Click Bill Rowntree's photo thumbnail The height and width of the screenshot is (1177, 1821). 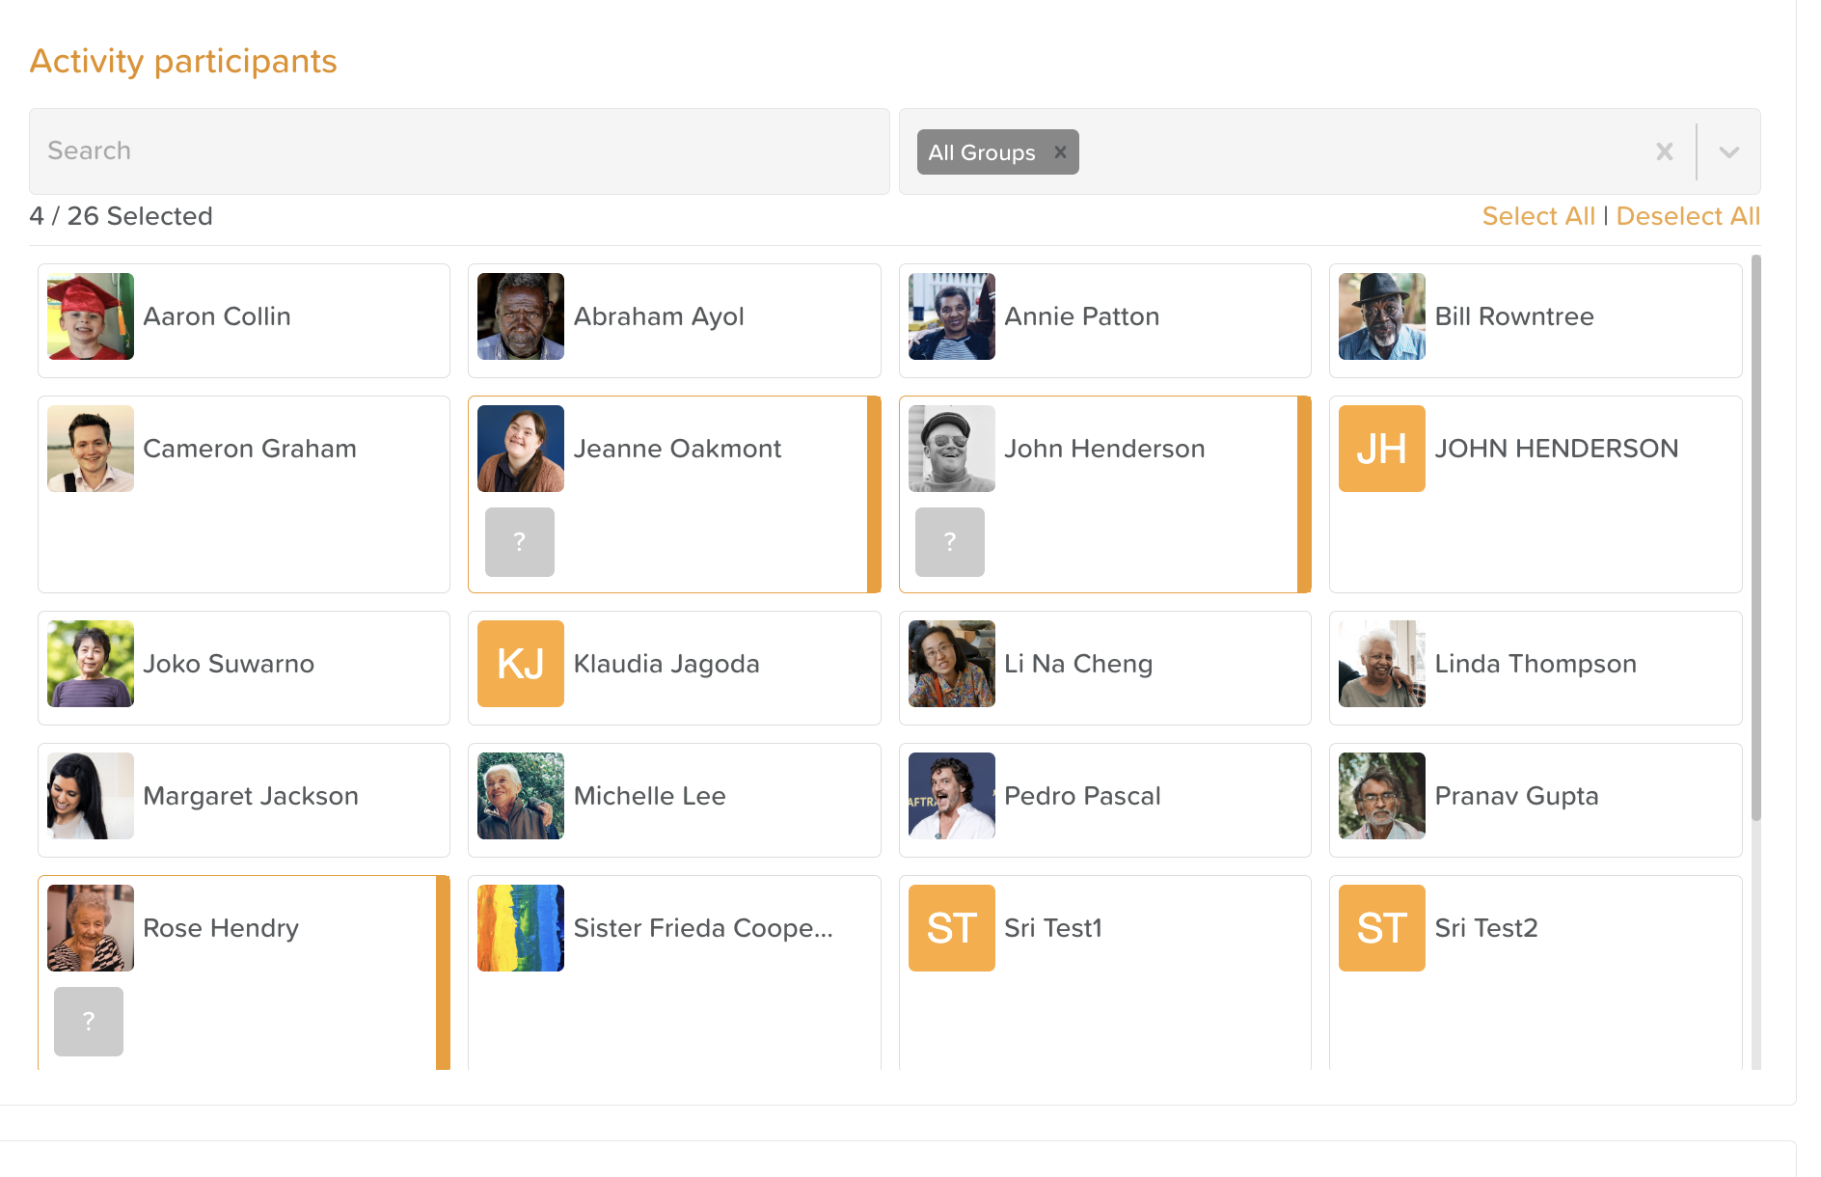1381,316
